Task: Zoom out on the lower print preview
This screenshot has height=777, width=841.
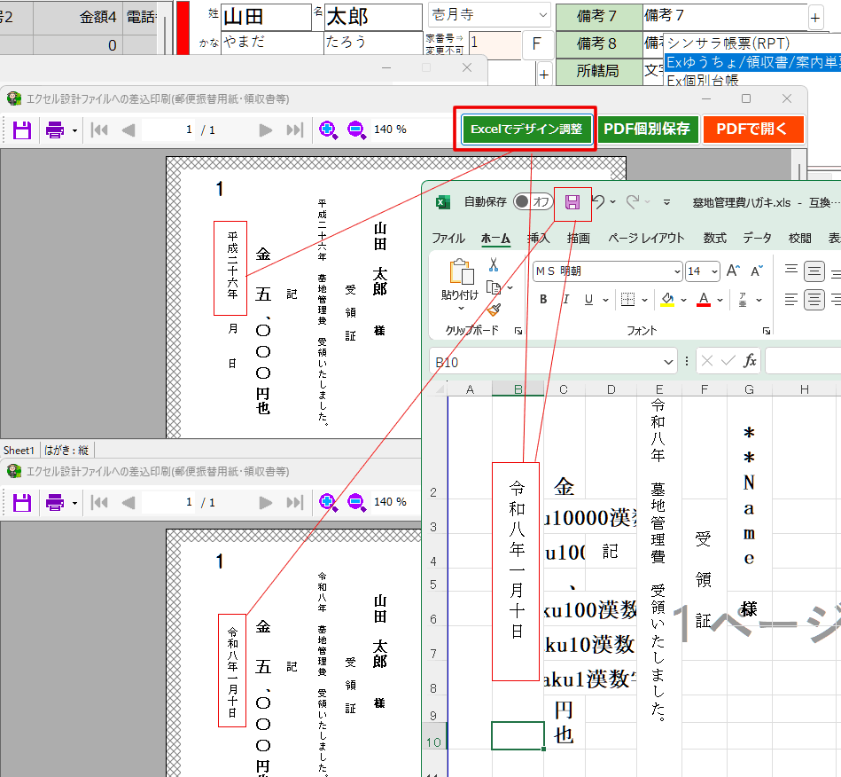Action: [x=356, y=502]
